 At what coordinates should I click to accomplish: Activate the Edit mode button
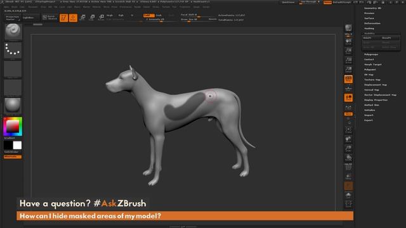click(63, 18)
